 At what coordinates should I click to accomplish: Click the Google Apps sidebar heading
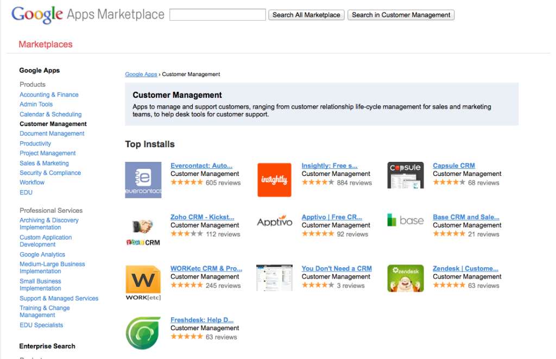tap(40, 70)
